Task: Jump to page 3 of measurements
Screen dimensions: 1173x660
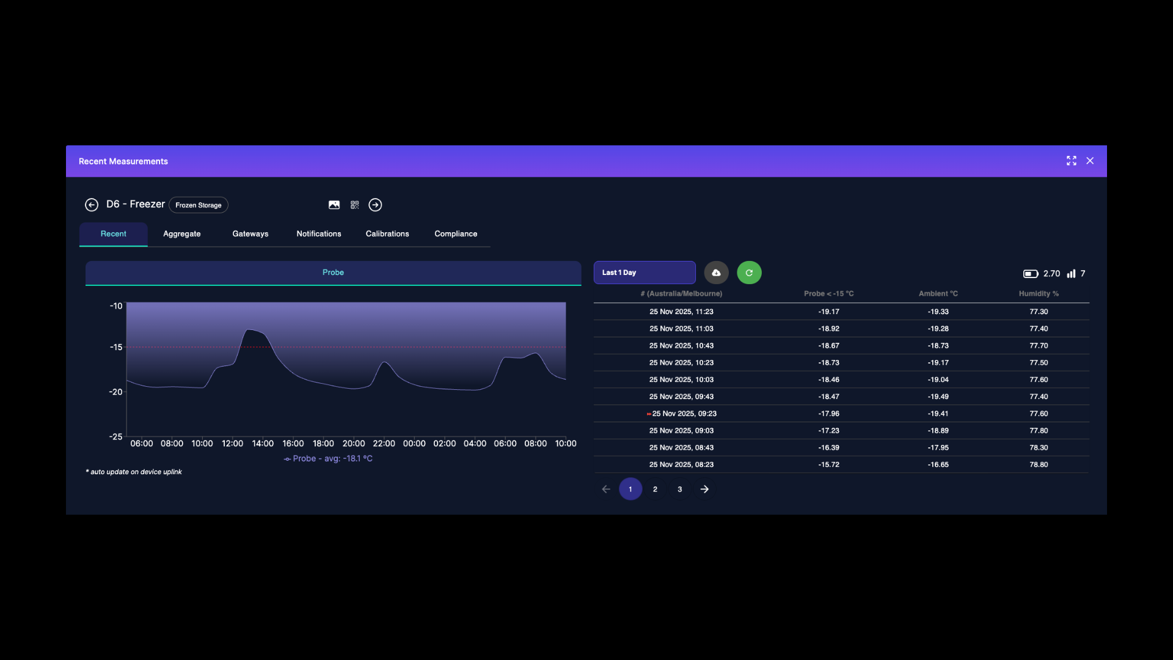Action: [679, 489]
